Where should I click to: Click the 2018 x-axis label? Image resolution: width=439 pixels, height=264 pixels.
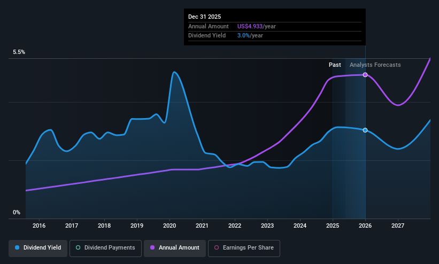click(x=104, y=226)
